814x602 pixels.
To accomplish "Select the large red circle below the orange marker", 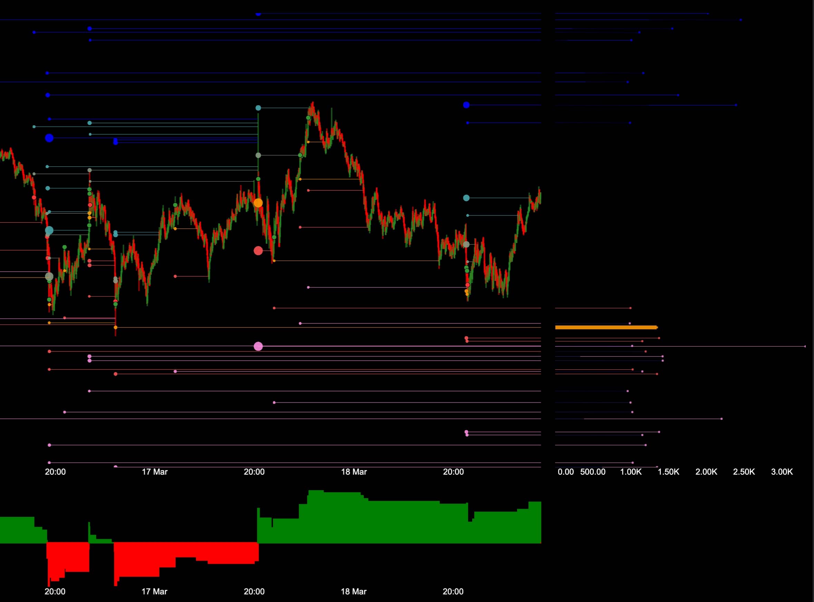I will [258, 251].
